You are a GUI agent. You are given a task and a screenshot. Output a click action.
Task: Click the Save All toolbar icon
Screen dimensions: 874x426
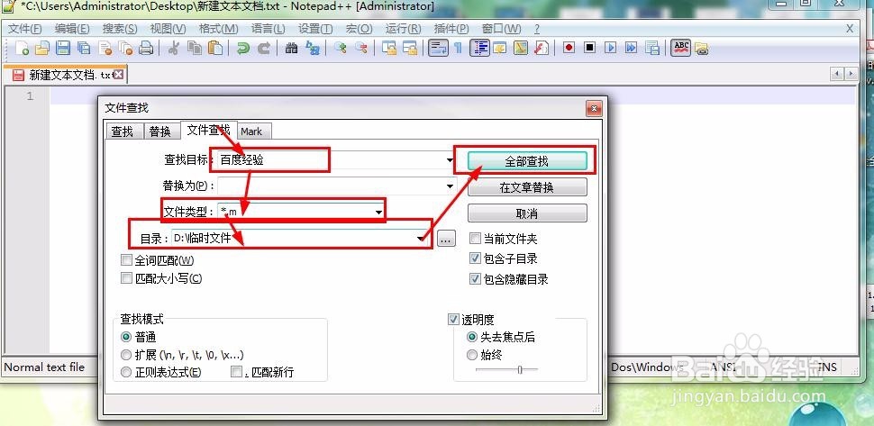[84, 49]
